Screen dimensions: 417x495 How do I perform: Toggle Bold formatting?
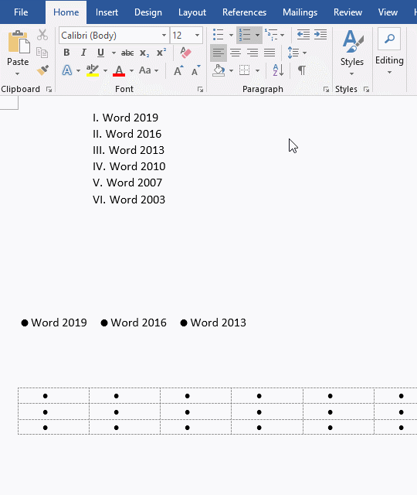tap(66, 53)
